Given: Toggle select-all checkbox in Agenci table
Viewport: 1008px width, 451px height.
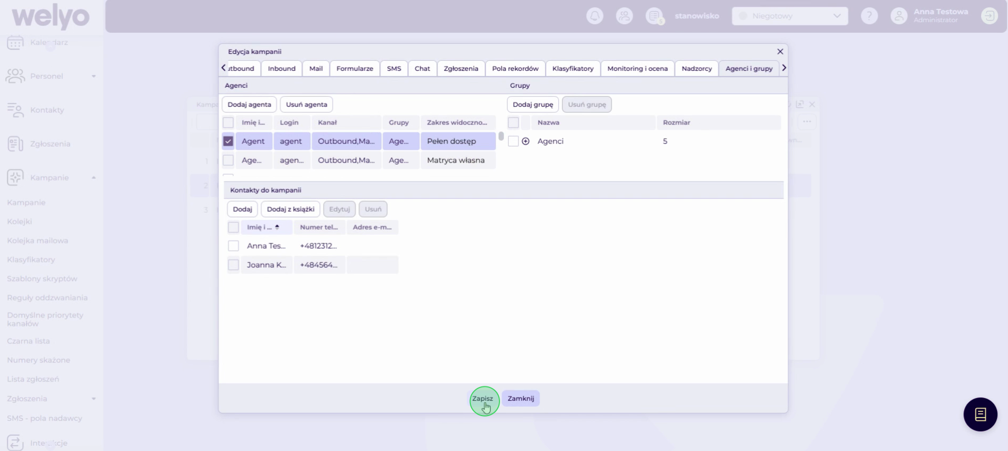Looking at the screenshot, I should coord(228,123).
